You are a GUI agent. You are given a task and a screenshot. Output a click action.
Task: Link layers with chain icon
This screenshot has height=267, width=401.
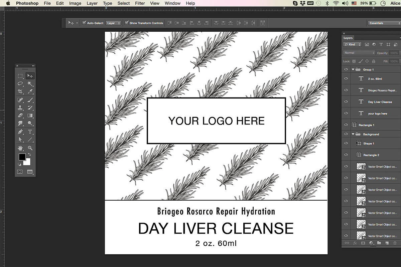point(347,243)
